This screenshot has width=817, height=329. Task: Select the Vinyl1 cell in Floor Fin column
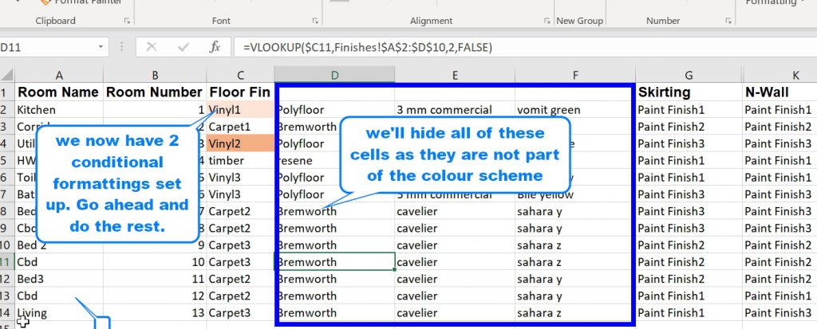click(239, 110)
